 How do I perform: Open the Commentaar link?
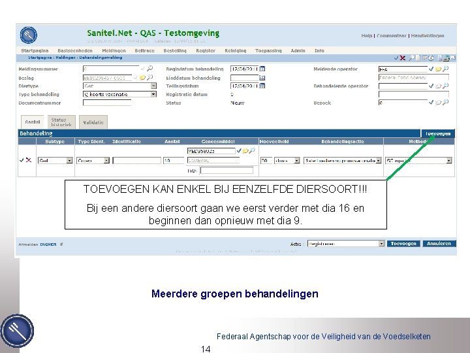pos(392,36)
